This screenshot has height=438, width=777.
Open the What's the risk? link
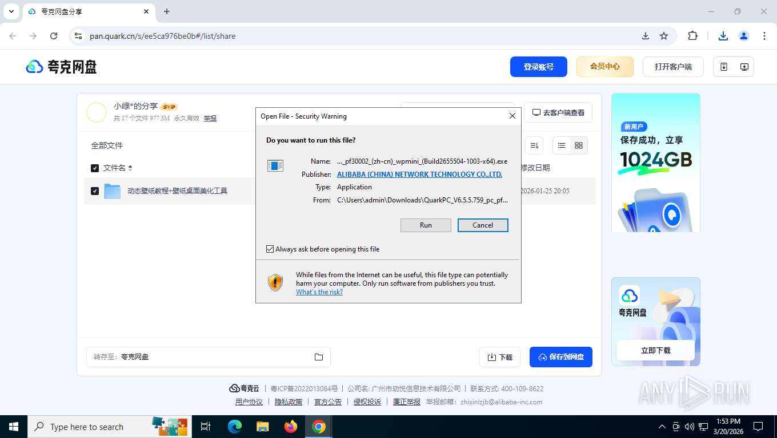[319, 292]
